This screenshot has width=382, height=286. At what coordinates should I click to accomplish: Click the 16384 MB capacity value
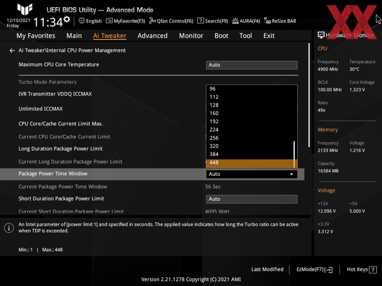(x=328, y=171)
